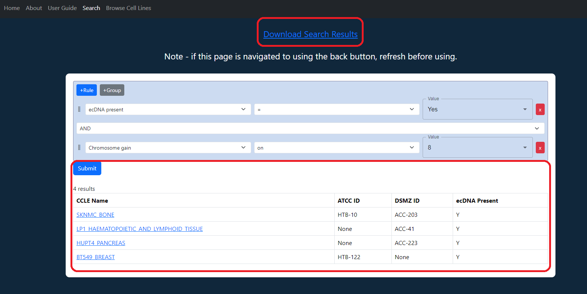
Task: Add a new rule with +Rule
Action: tap(87, 90)
